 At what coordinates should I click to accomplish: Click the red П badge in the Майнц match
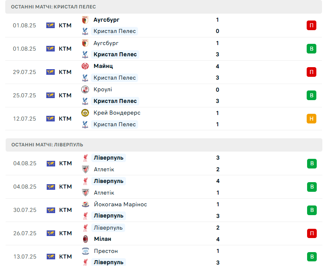[x=311, y=72]
